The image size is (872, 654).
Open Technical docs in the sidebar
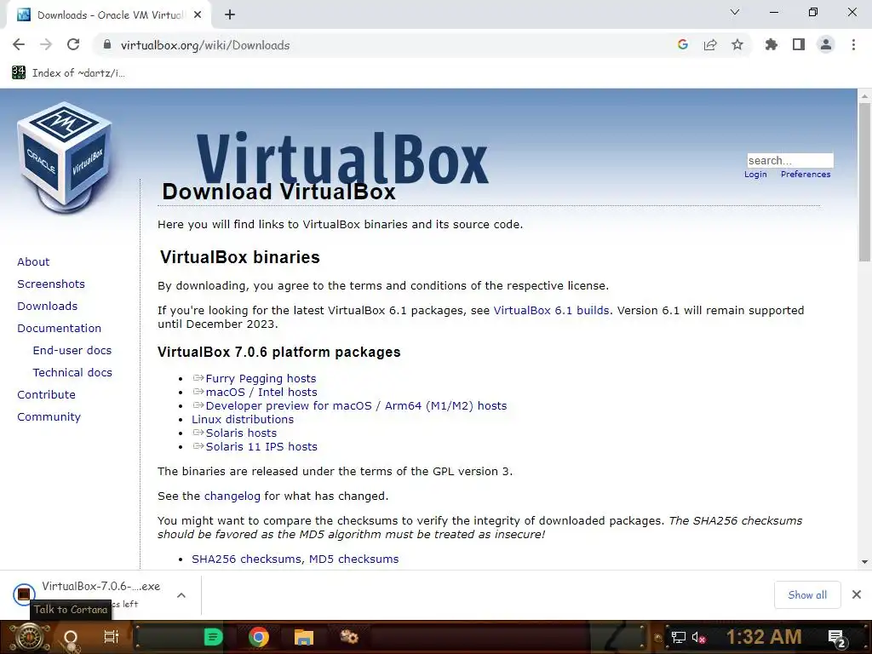click(72, 373)
